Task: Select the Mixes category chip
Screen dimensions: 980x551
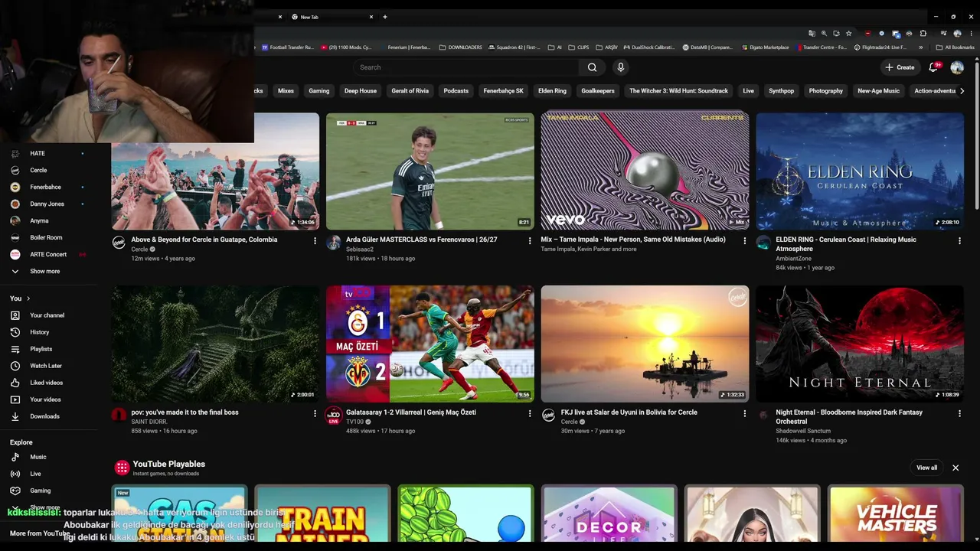Action: [x=286, y=91]
